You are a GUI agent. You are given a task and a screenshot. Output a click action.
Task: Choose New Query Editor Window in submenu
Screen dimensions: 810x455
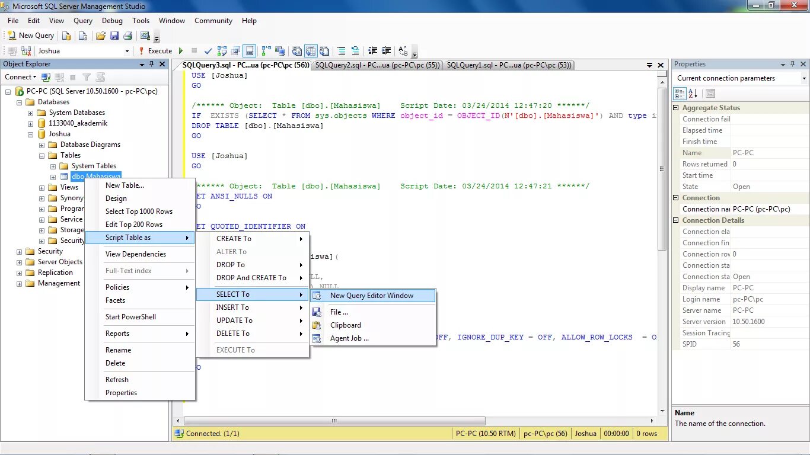pyautogui.click(x=372, y=296)
